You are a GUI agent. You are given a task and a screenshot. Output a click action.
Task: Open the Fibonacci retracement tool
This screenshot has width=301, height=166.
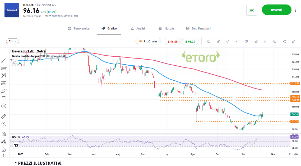4,68
